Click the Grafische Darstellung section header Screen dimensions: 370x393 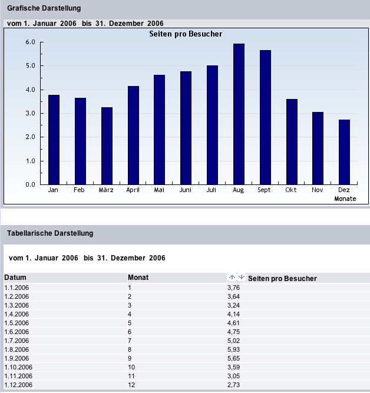[x=44, y=8]
